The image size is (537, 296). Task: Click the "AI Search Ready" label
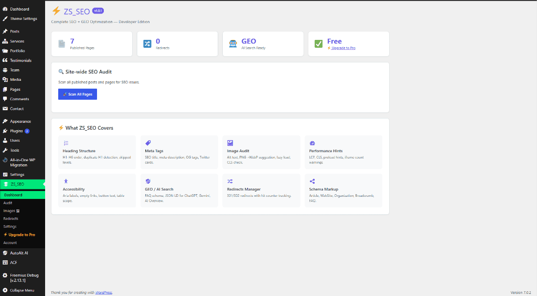point(253,48)
